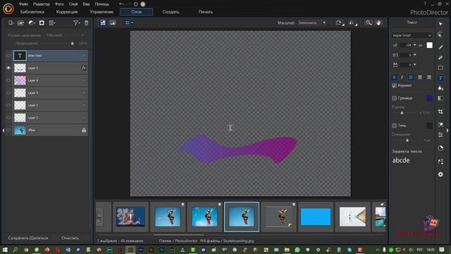Switch to Печать tab
The height and width of the screenshot is (254, 451).
point(206,12)
